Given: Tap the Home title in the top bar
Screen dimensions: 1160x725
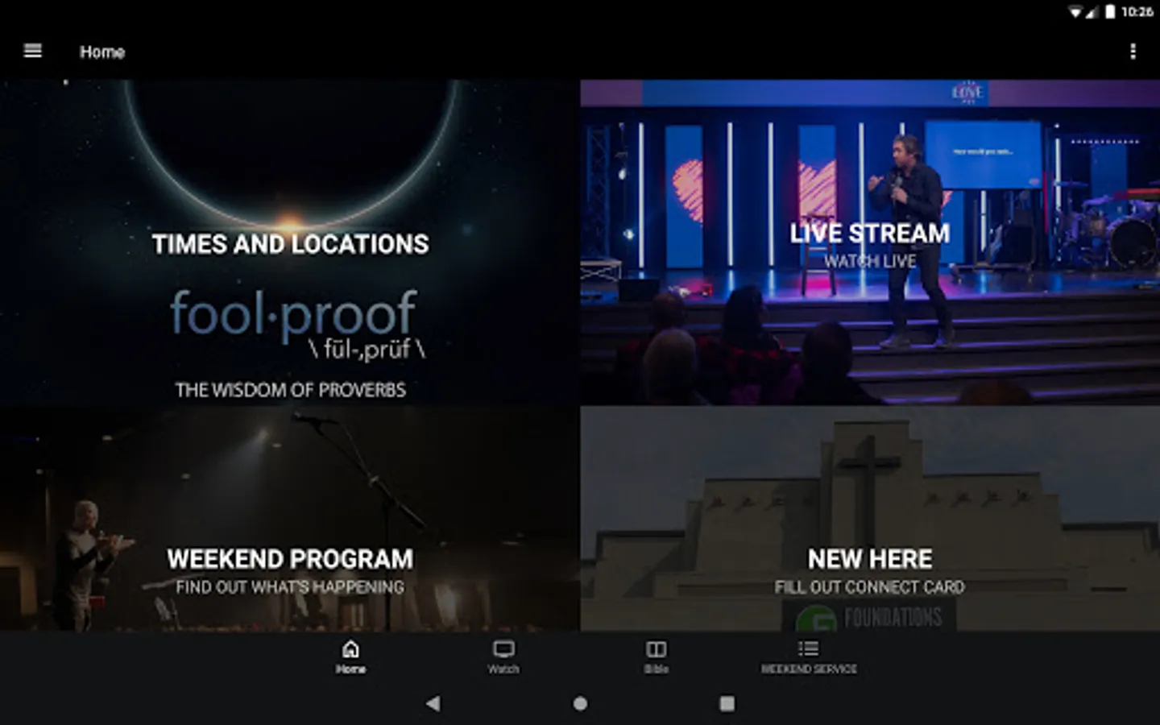Looking at the screenshot, I should [102, 52].
